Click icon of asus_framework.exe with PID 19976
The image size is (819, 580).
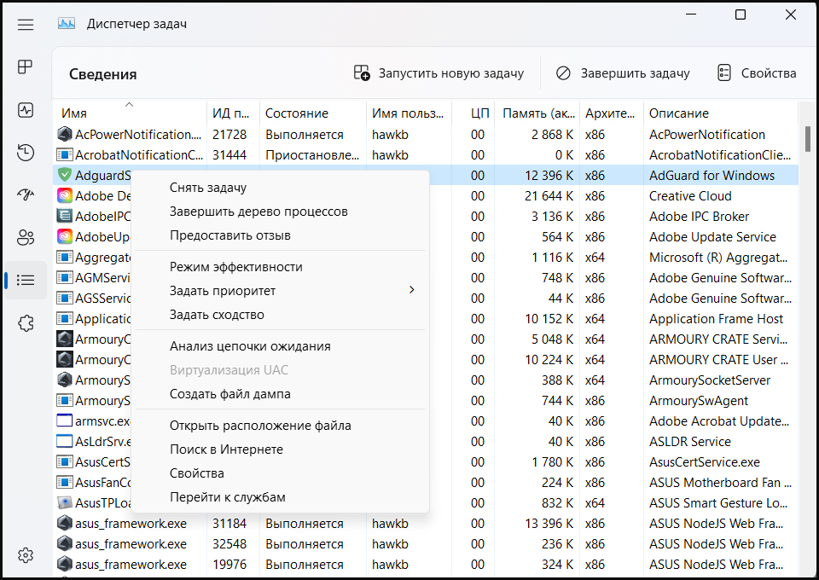[64, 564]
